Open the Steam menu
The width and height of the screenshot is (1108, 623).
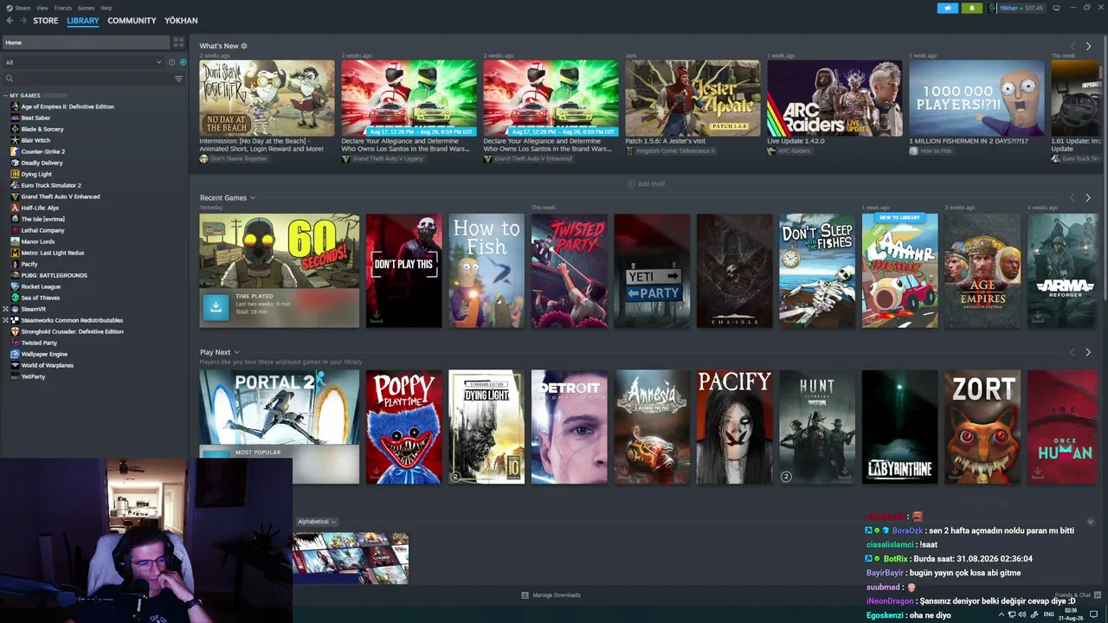pos(23,8)
